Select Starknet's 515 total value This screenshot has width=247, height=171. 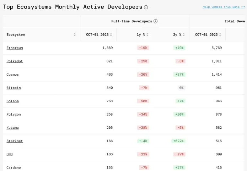[x=219, y=141]
